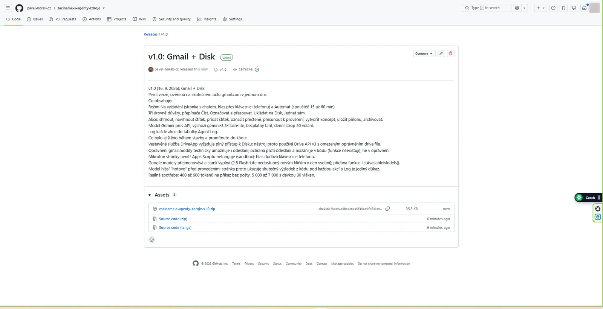Open pavel-horak-cz owner link in header

coord(39,8)
